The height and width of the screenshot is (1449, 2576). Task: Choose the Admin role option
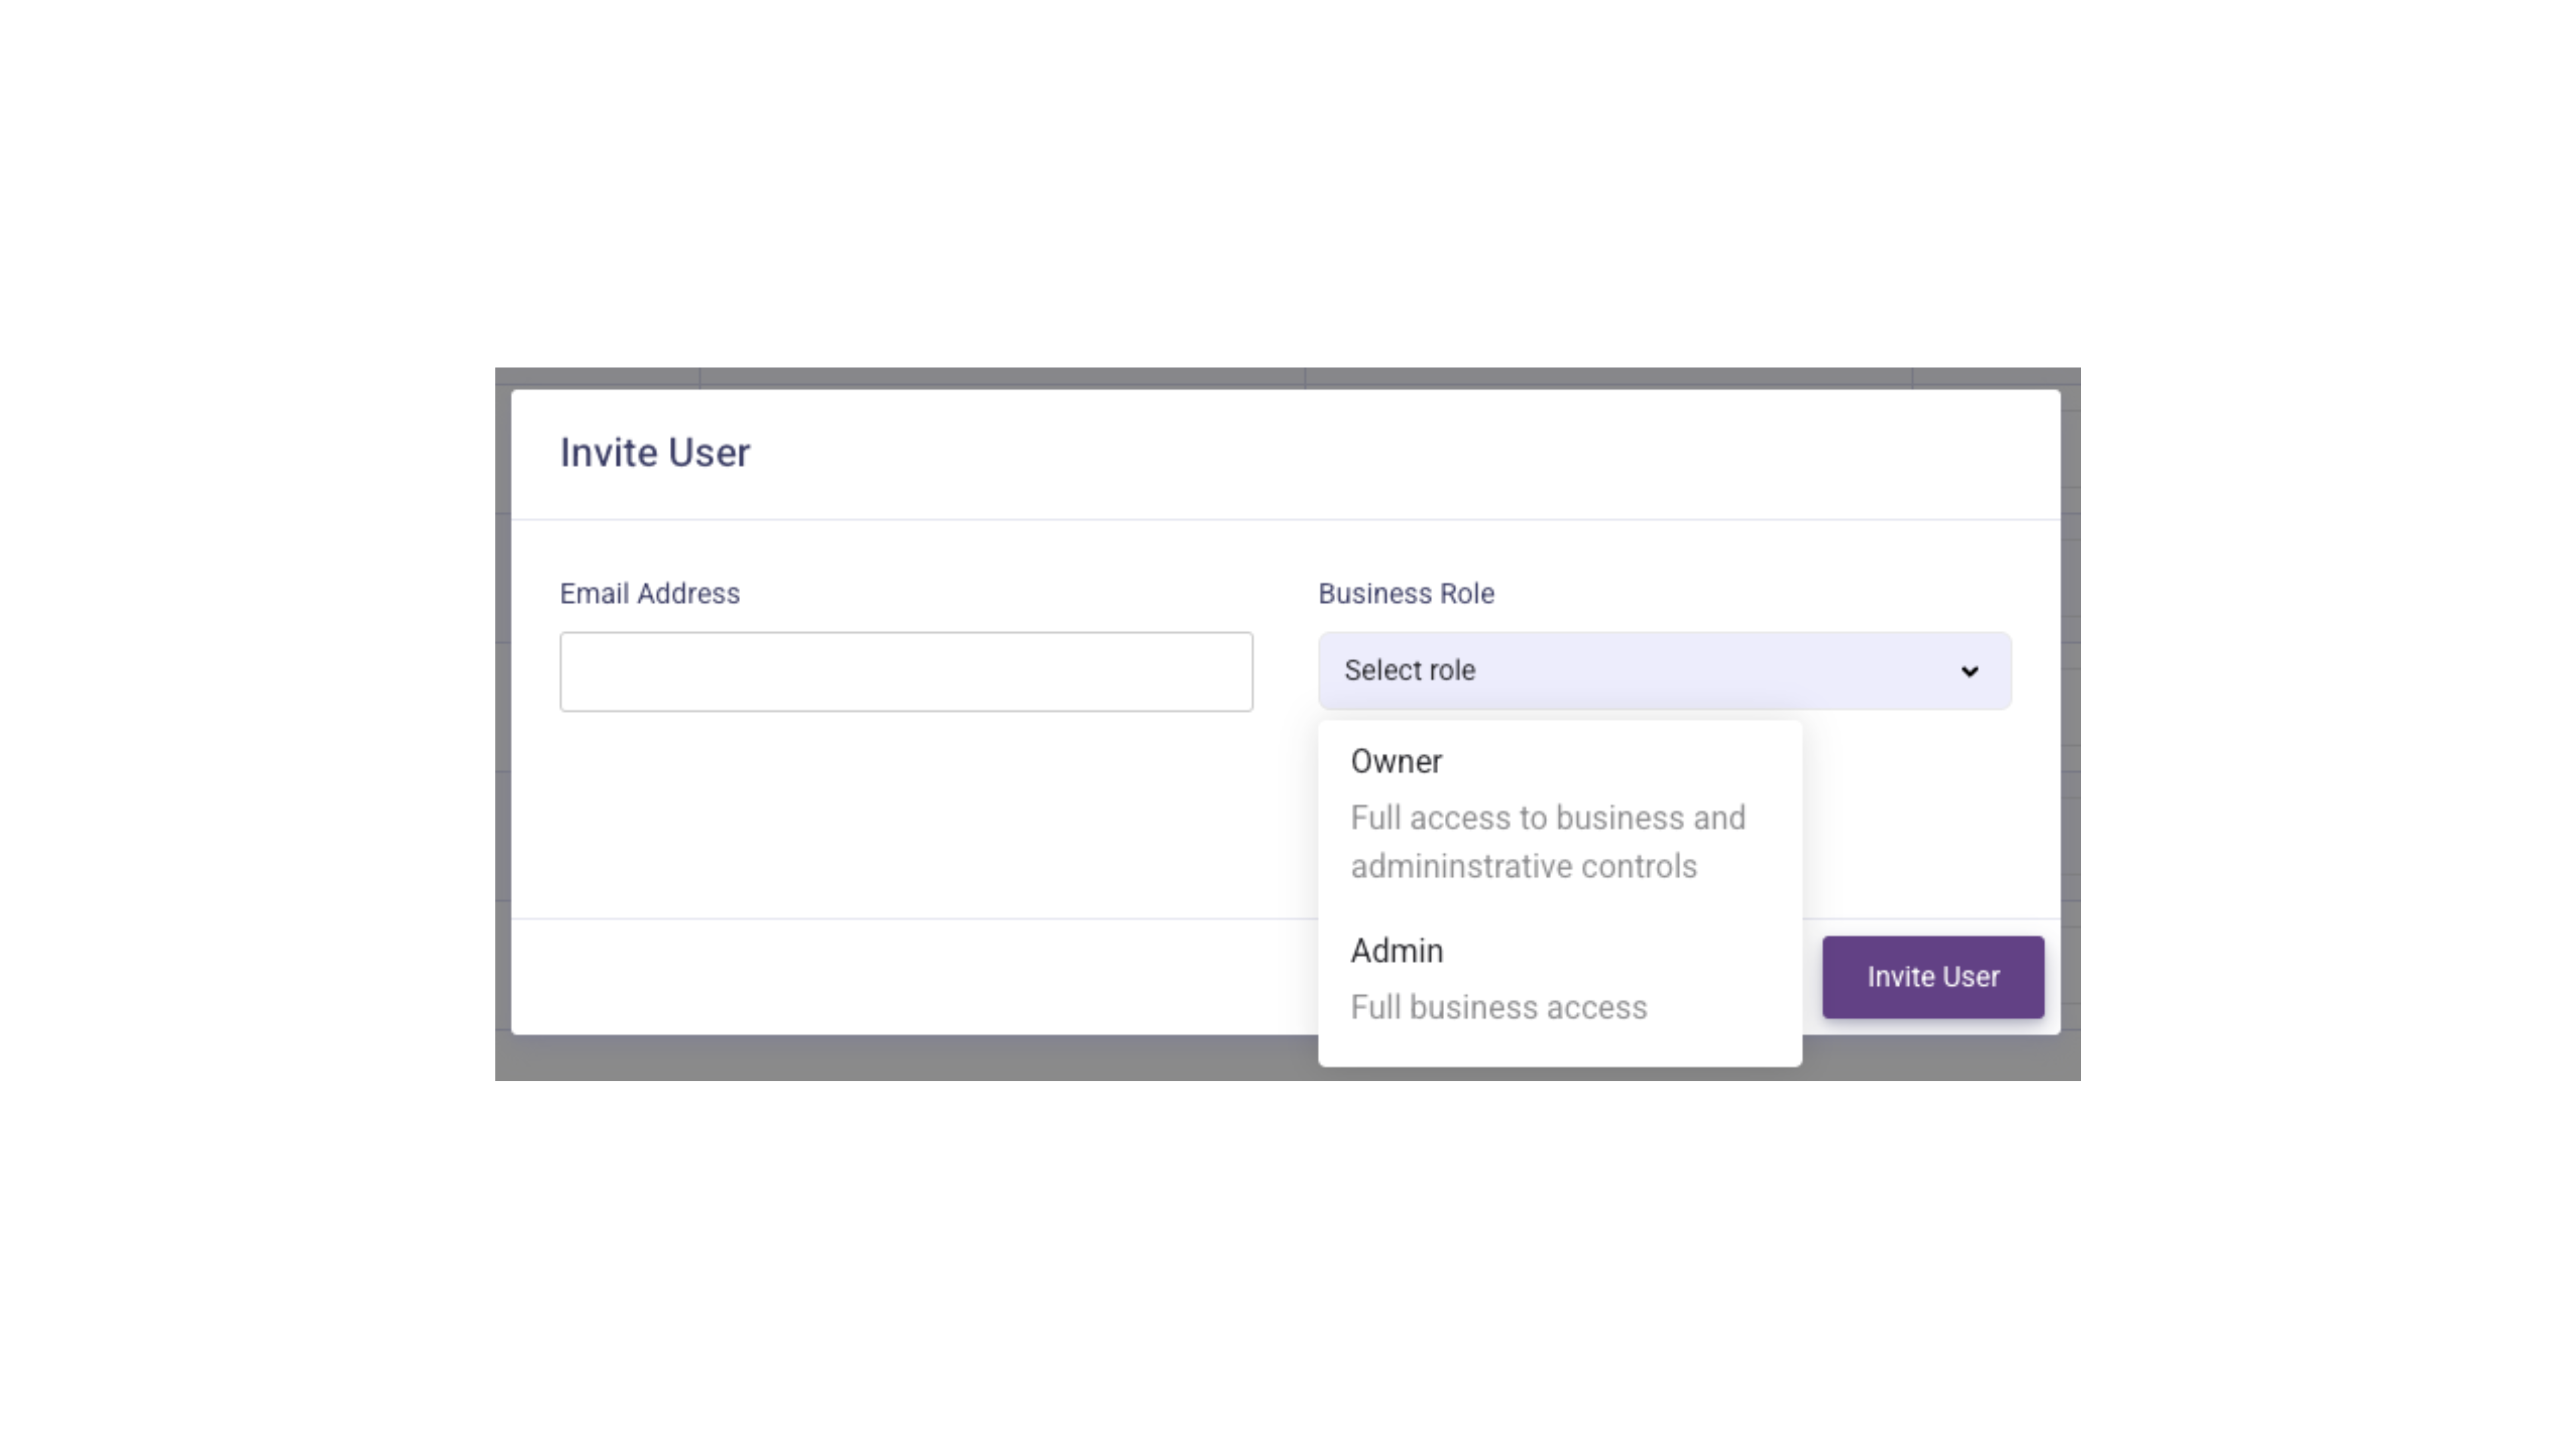point(1560,977)
